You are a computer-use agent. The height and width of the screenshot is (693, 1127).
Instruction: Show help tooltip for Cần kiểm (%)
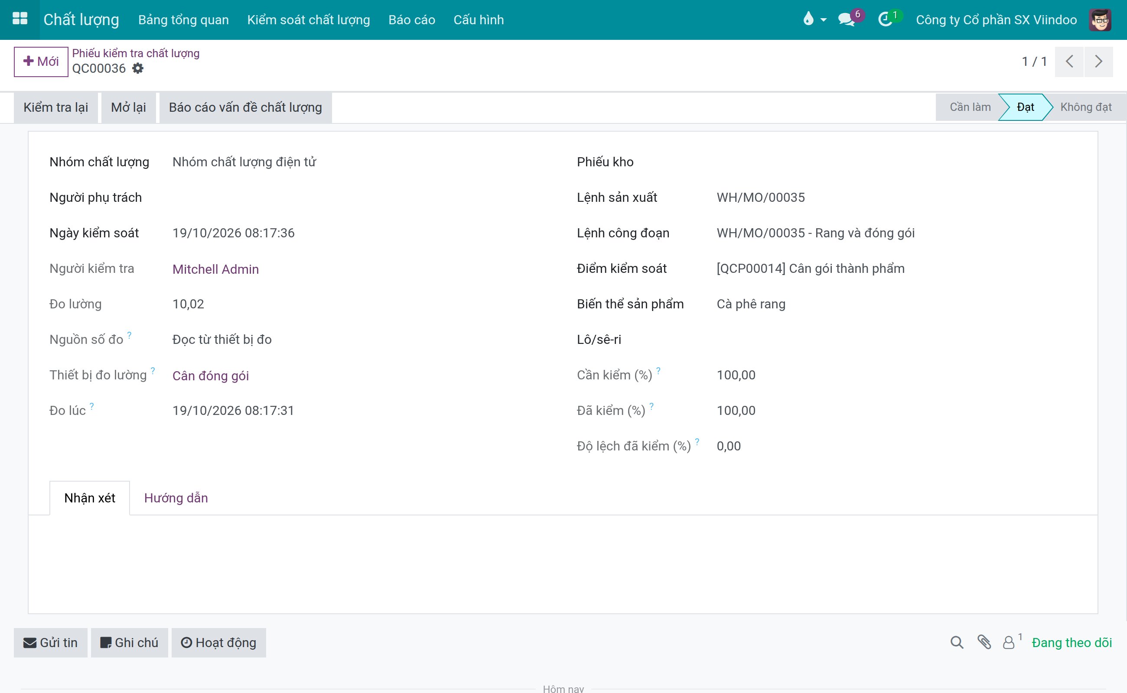pos(658,370)
